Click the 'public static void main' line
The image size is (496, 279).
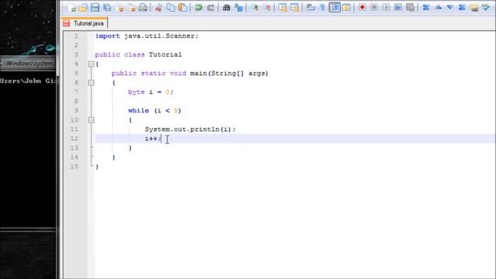tap(190, 74)
